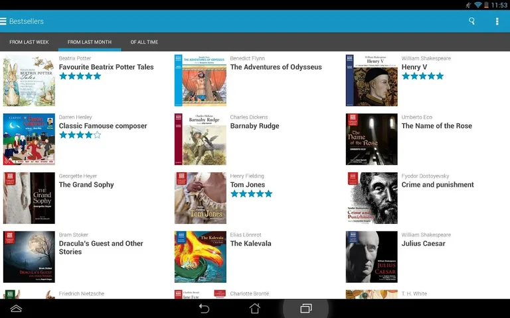510x318 pixels.
Task: Open The Kalevala cover image
Action: click(201, 257)
